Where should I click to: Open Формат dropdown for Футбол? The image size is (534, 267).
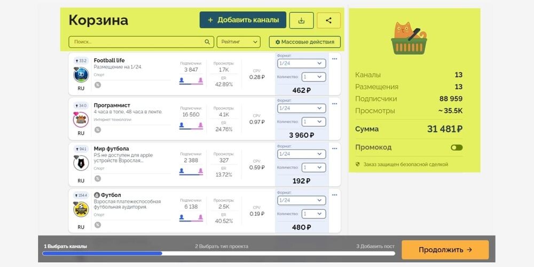point(301,200)
